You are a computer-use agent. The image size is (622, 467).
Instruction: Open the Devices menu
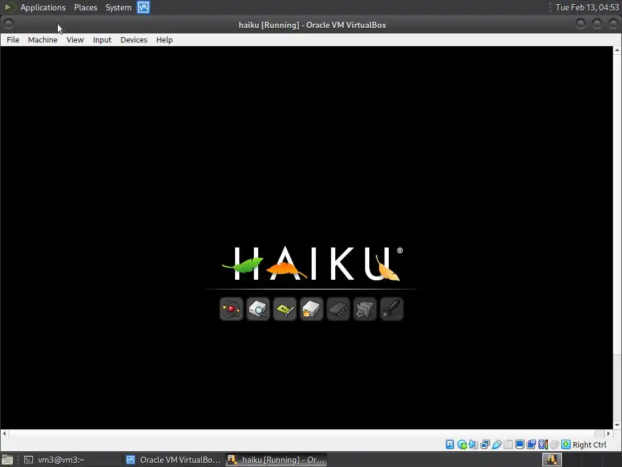pos(134,40)
